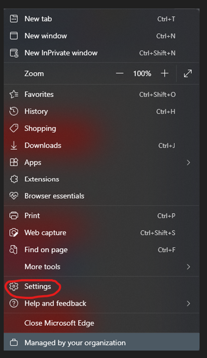
Task: Click the Settings gear icon
Action: click(x=14, y=286)
